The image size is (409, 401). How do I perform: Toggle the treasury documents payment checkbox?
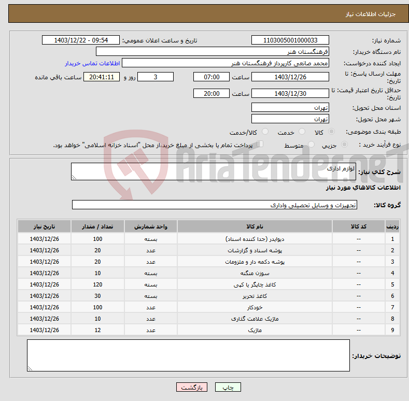tap(260, 144)
